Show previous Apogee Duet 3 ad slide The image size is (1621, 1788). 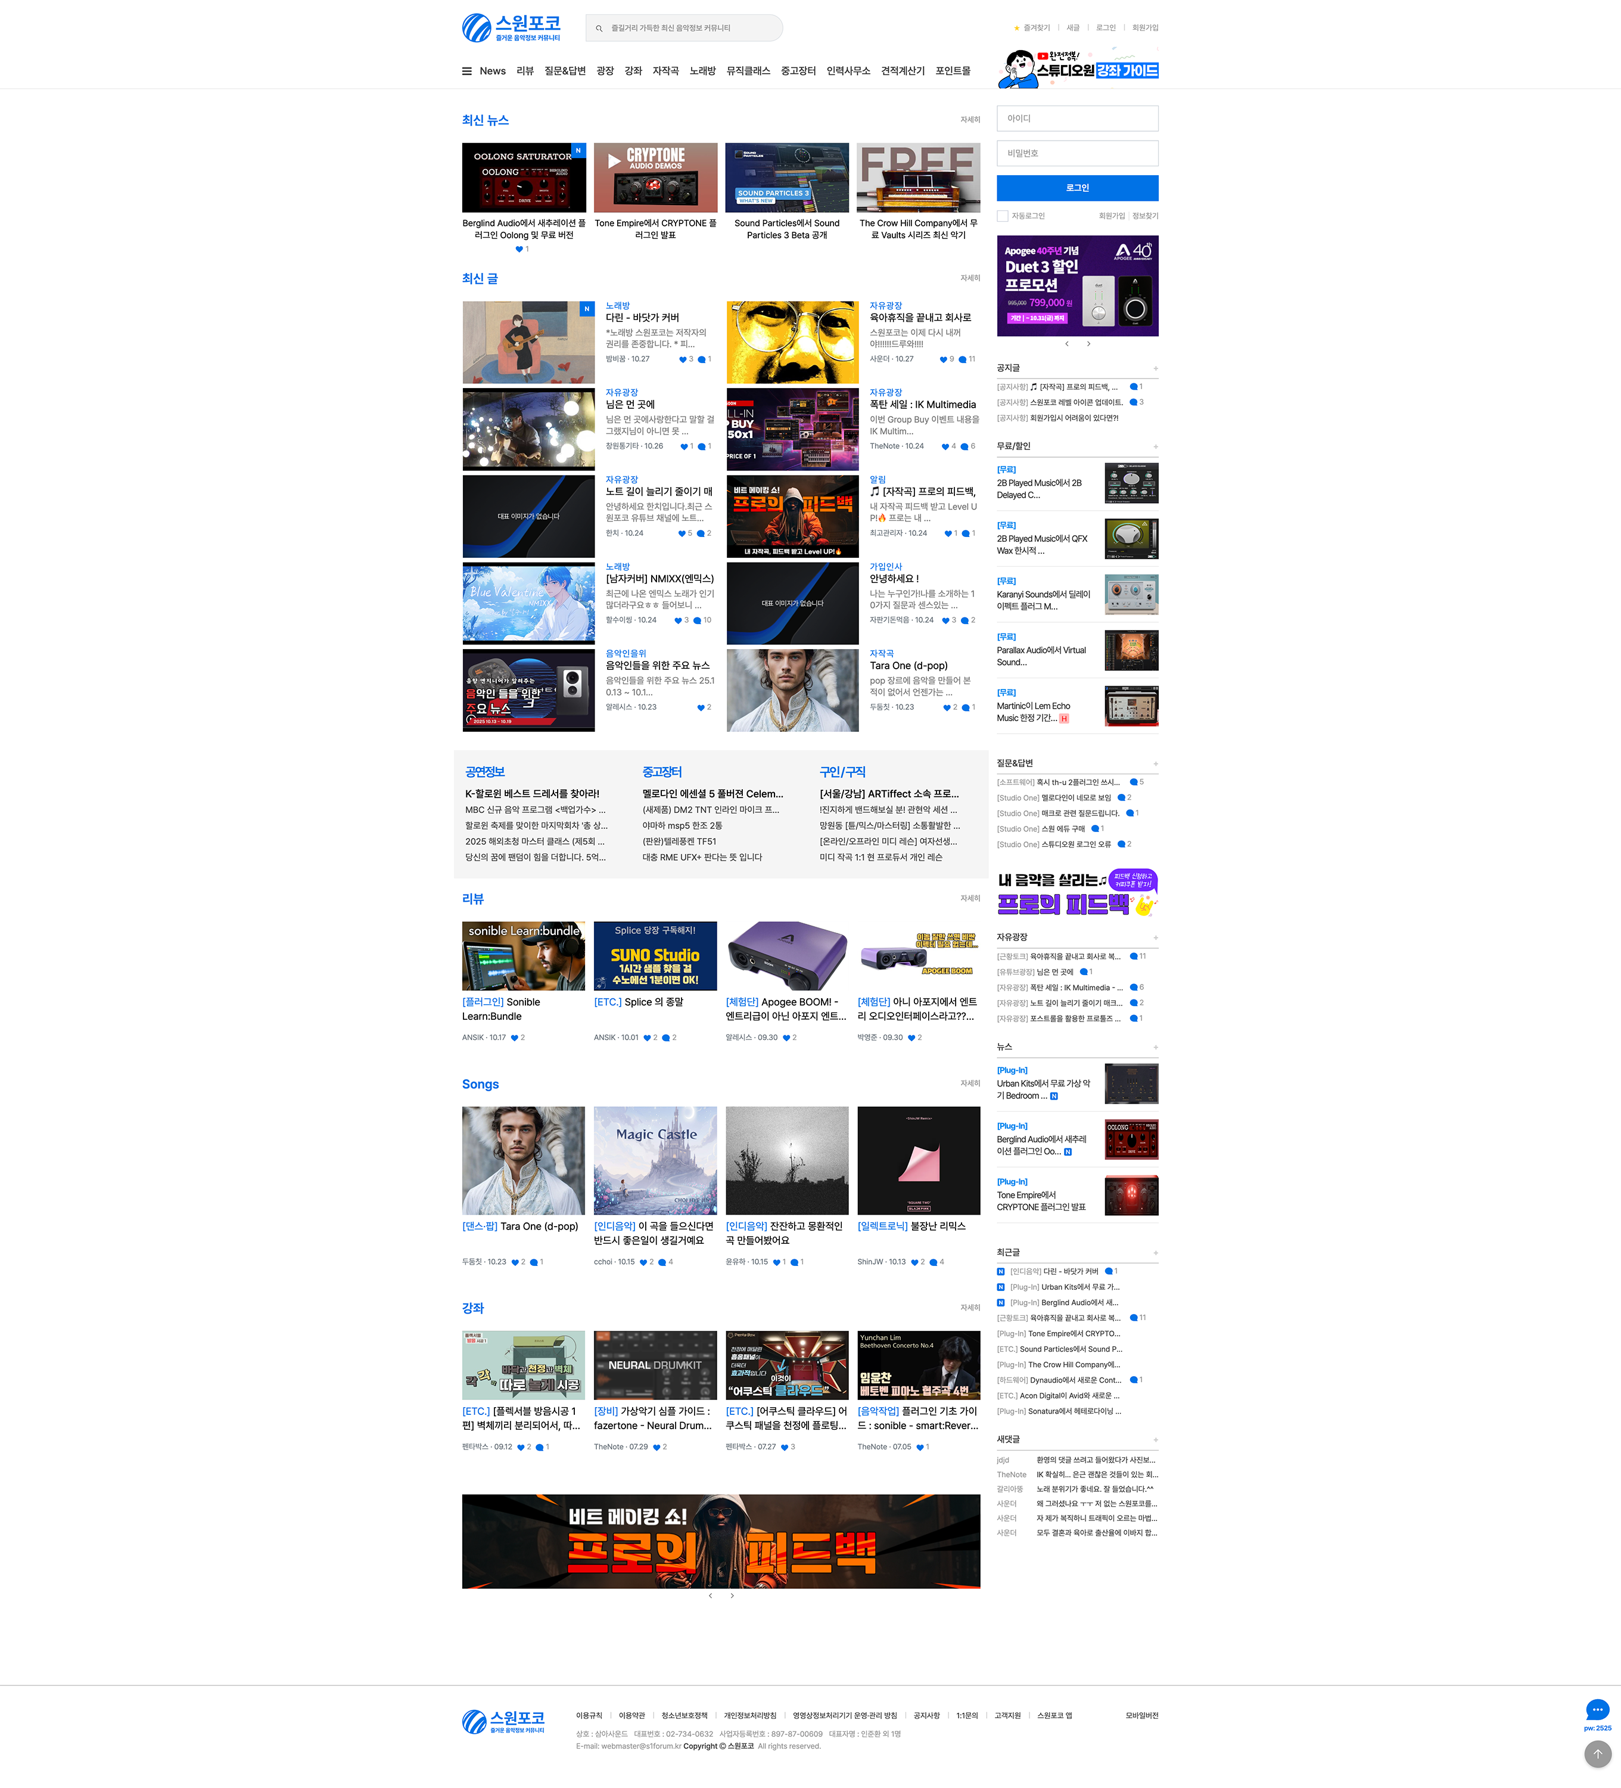tap(1067, 344)
